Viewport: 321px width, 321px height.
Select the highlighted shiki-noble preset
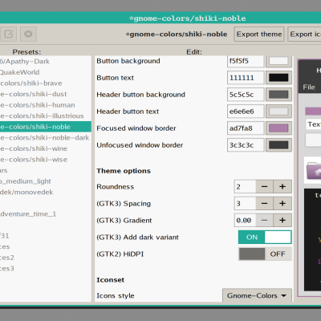[46, 127]
